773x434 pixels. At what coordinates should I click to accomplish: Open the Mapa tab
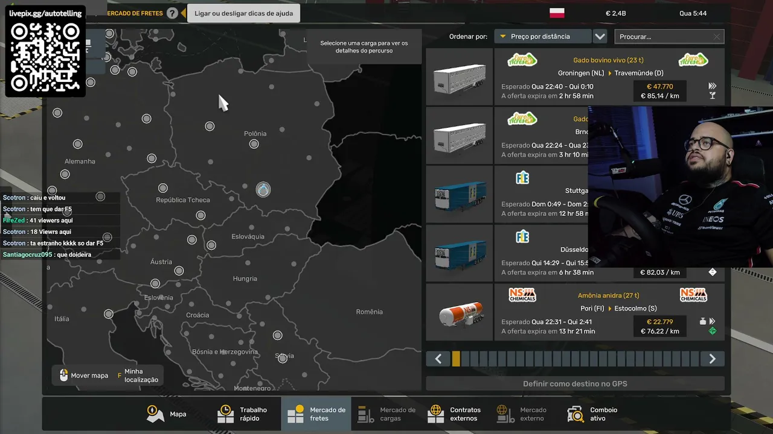pyautogui.click(x=167, y=414)
